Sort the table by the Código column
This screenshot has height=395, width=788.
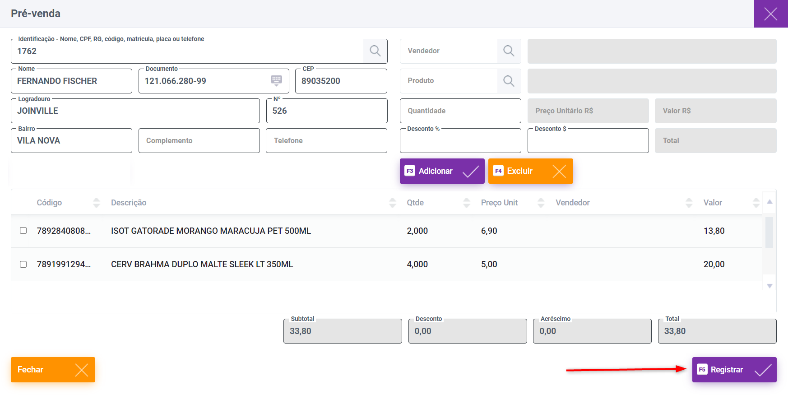tap(96, 203)
